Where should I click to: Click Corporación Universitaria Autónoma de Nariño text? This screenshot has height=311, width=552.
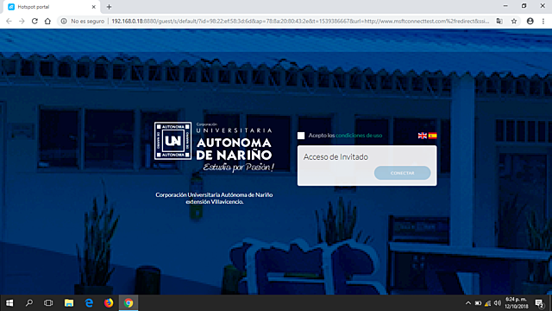214,194
